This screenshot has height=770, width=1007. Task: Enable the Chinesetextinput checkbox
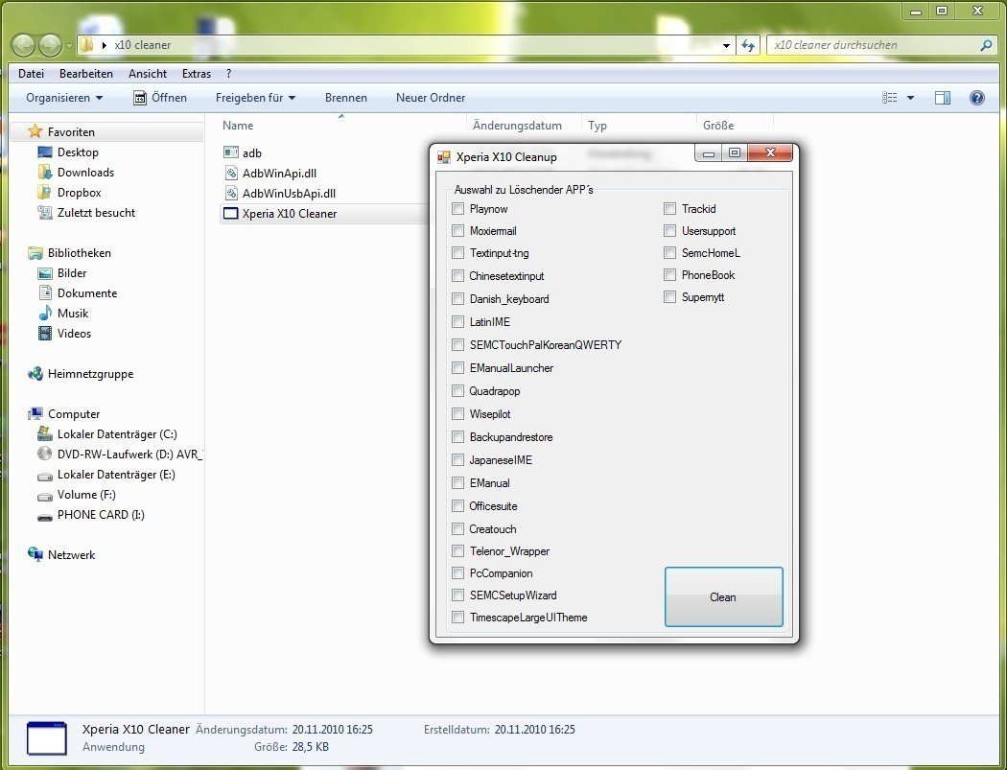457,275
